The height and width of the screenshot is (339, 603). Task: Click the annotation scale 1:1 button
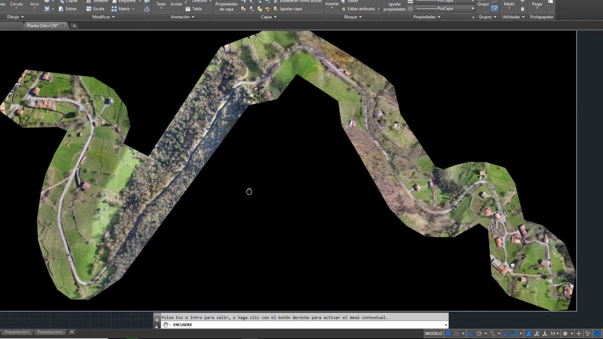pyautogui.click(x=554, y=333)
